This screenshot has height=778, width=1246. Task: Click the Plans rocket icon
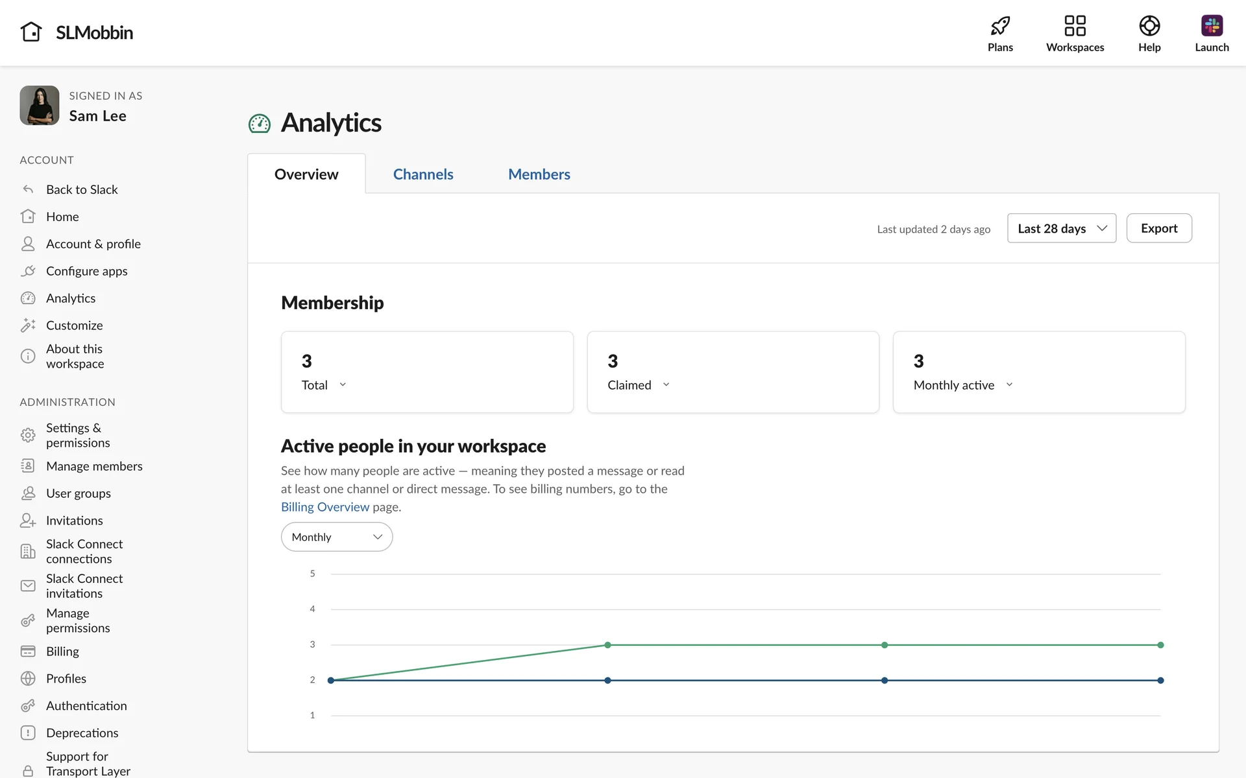pyautogui.click(x=1000, y=26)
